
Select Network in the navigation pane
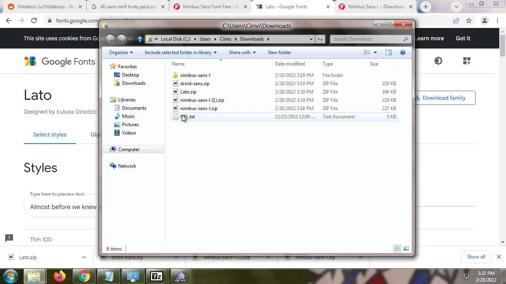point(127,166)
